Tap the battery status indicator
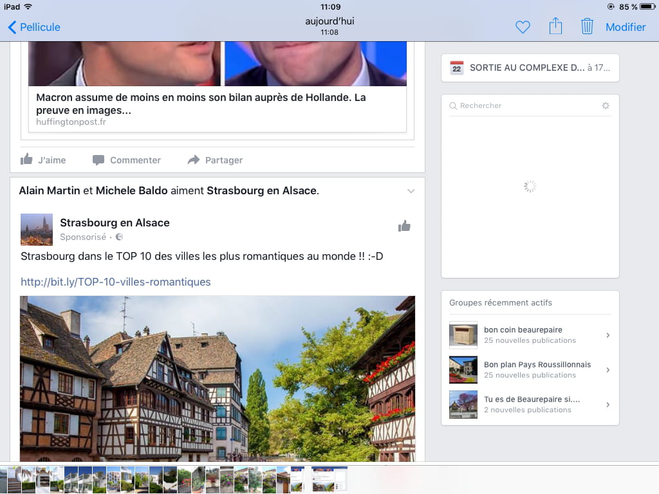This screenshot has height=494, width=659. [x=647, y=6]
